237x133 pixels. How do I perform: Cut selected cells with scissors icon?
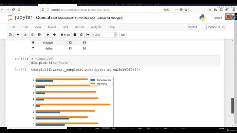[26, 35]
